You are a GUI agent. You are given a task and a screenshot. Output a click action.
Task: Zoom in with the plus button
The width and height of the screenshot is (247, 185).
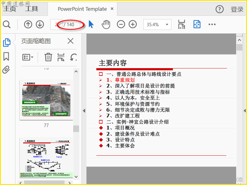coord(133,24)
